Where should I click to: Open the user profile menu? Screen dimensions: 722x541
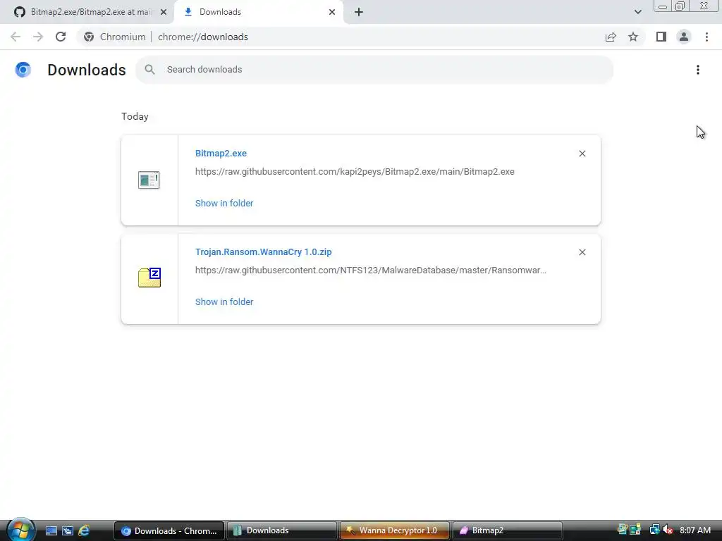pos(684,37)
